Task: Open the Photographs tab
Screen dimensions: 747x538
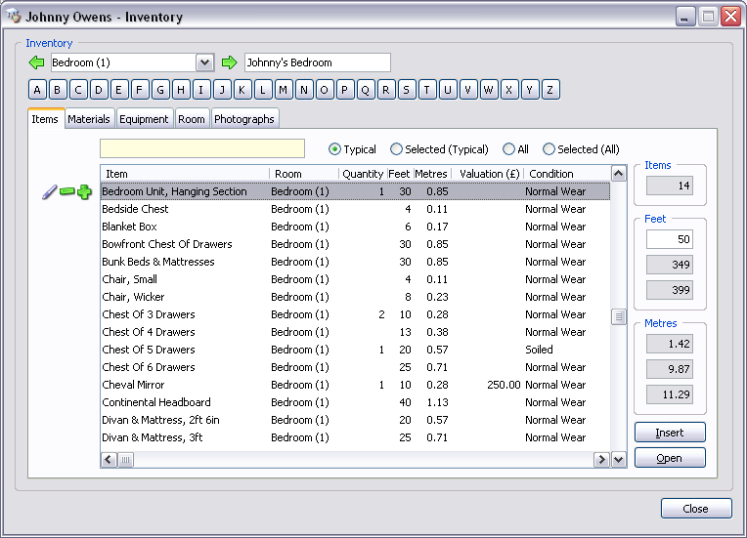Action: 244,119
